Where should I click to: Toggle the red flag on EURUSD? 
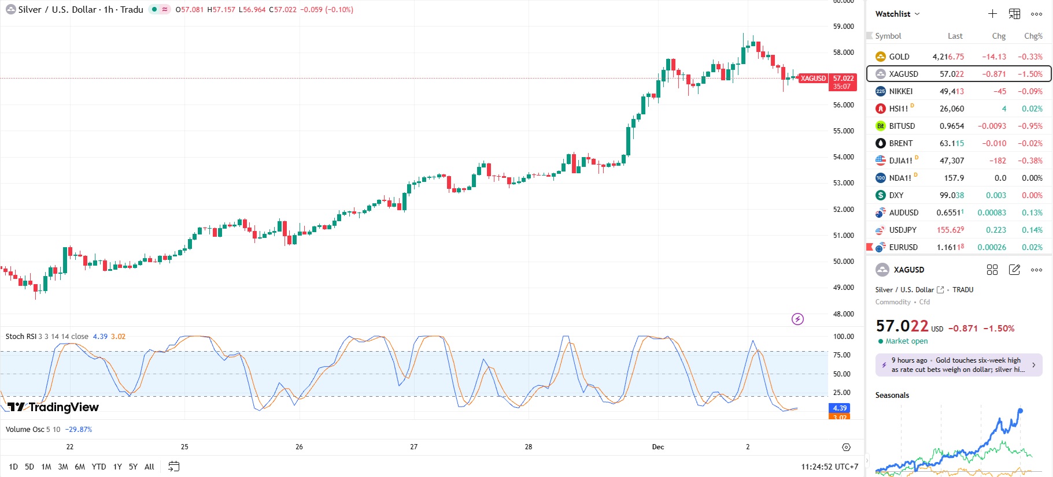click(870, 247)
